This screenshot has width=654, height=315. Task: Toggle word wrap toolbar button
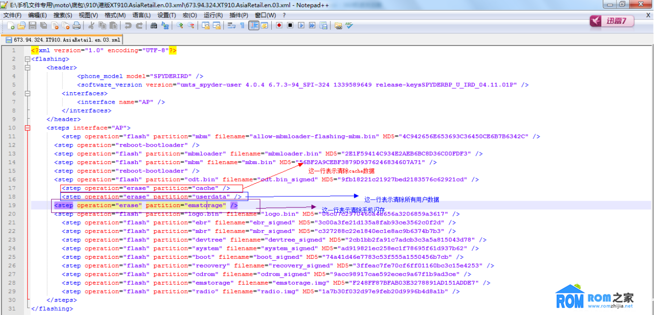(231, 25)
